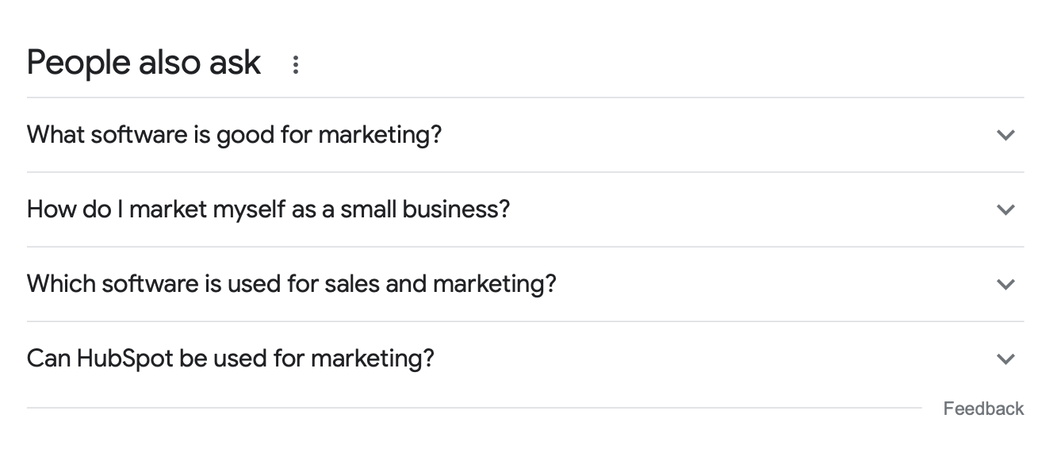Click the 'Can HubSpot be used for marketing?' question
Viewport: 1061px width, 449px height.
(x=230, y=359)
